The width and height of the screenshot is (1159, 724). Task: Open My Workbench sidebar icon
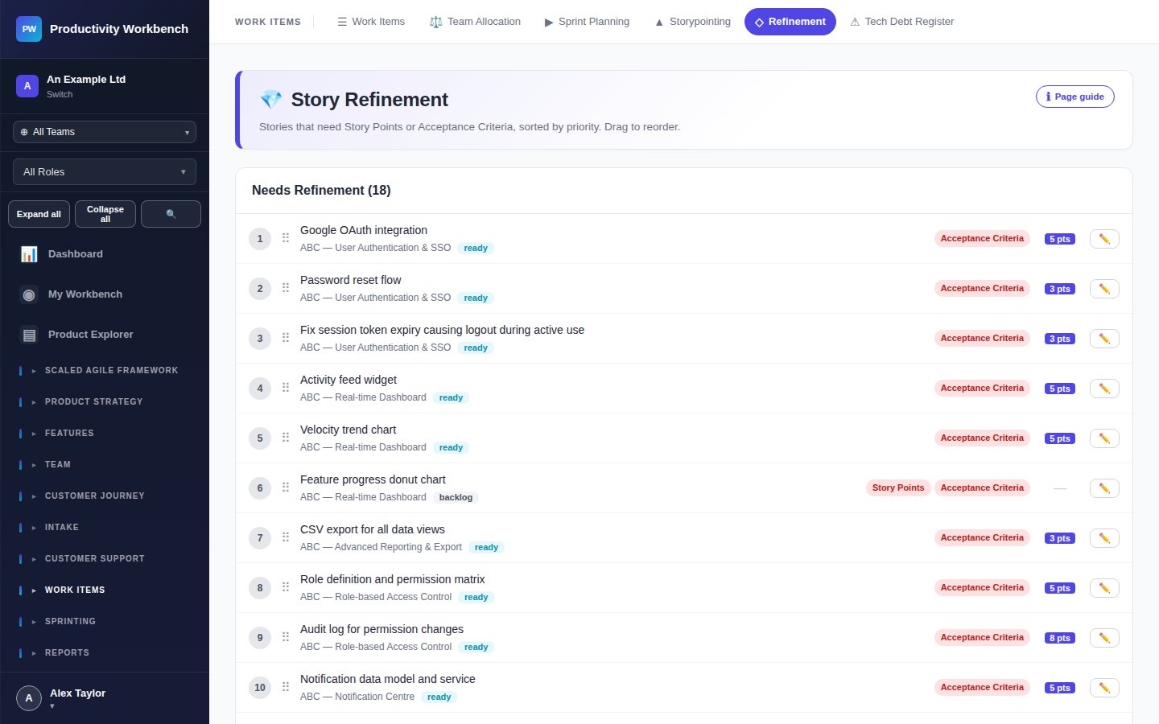click(x=29, y=294)
